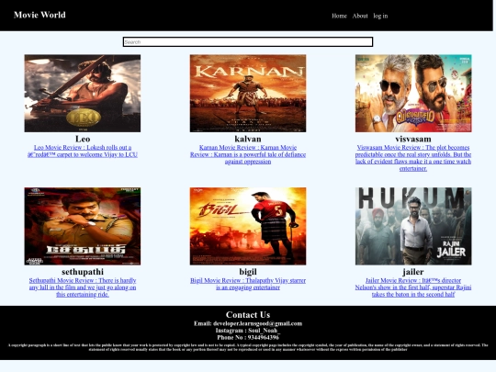Select the "jailer" movie title
This screenshot has height=372, width=496.
pos(413,272)
